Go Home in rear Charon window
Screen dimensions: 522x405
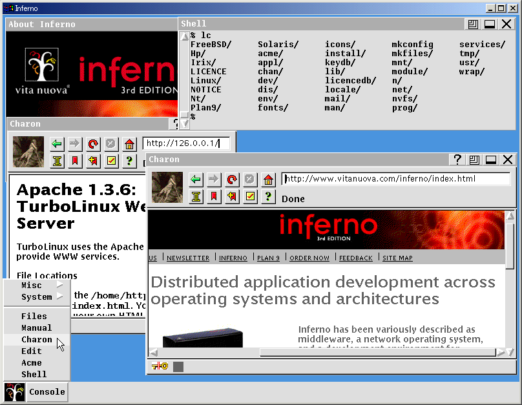click(x=129, y=144)
